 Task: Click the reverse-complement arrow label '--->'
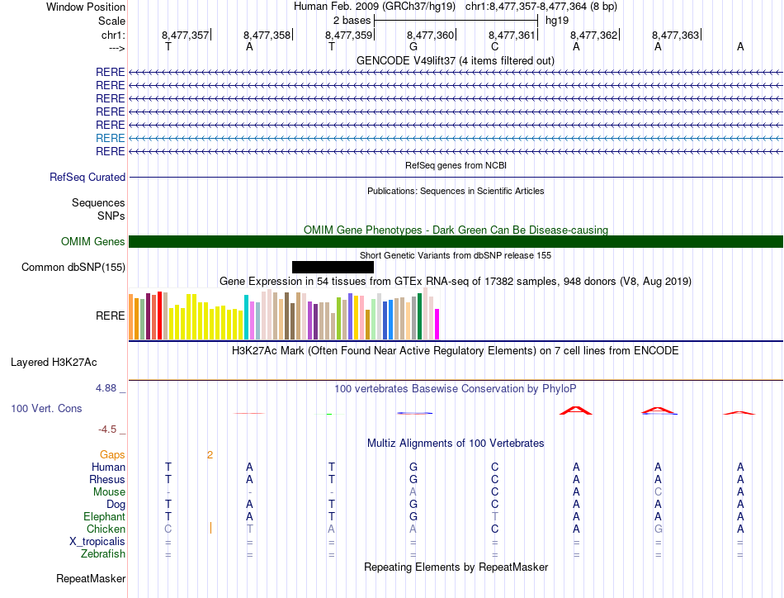click(116, 48)
